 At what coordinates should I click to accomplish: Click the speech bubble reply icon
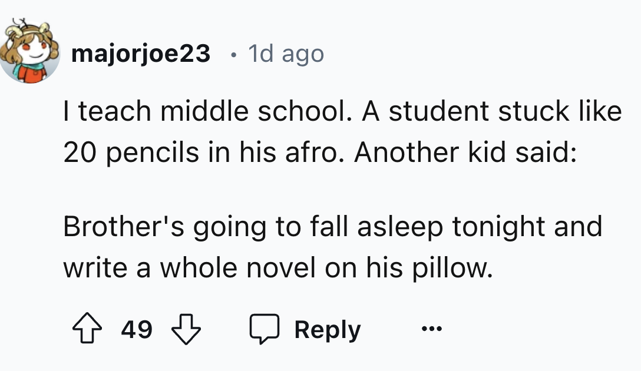coord(265,329)
